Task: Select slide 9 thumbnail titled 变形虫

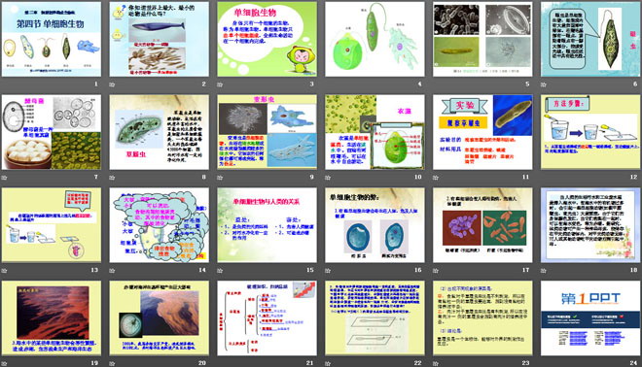Action: click(267, 132)
